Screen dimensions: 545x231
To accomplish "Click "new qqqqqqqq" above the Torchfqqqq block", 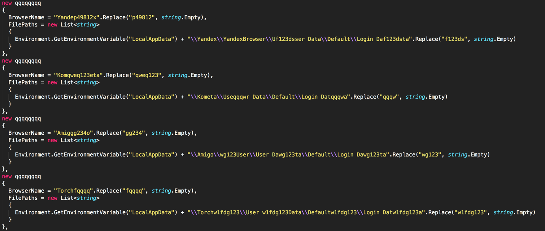I will pos(21,177).
